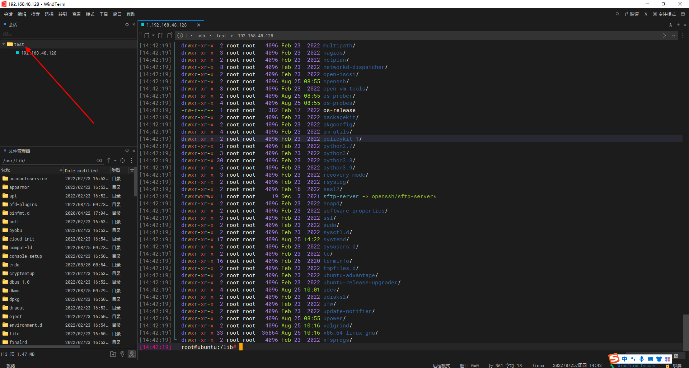This screenshot has height=368, width=689.
Task: Select the cryptsetup folder
Action: pos(22,273)
